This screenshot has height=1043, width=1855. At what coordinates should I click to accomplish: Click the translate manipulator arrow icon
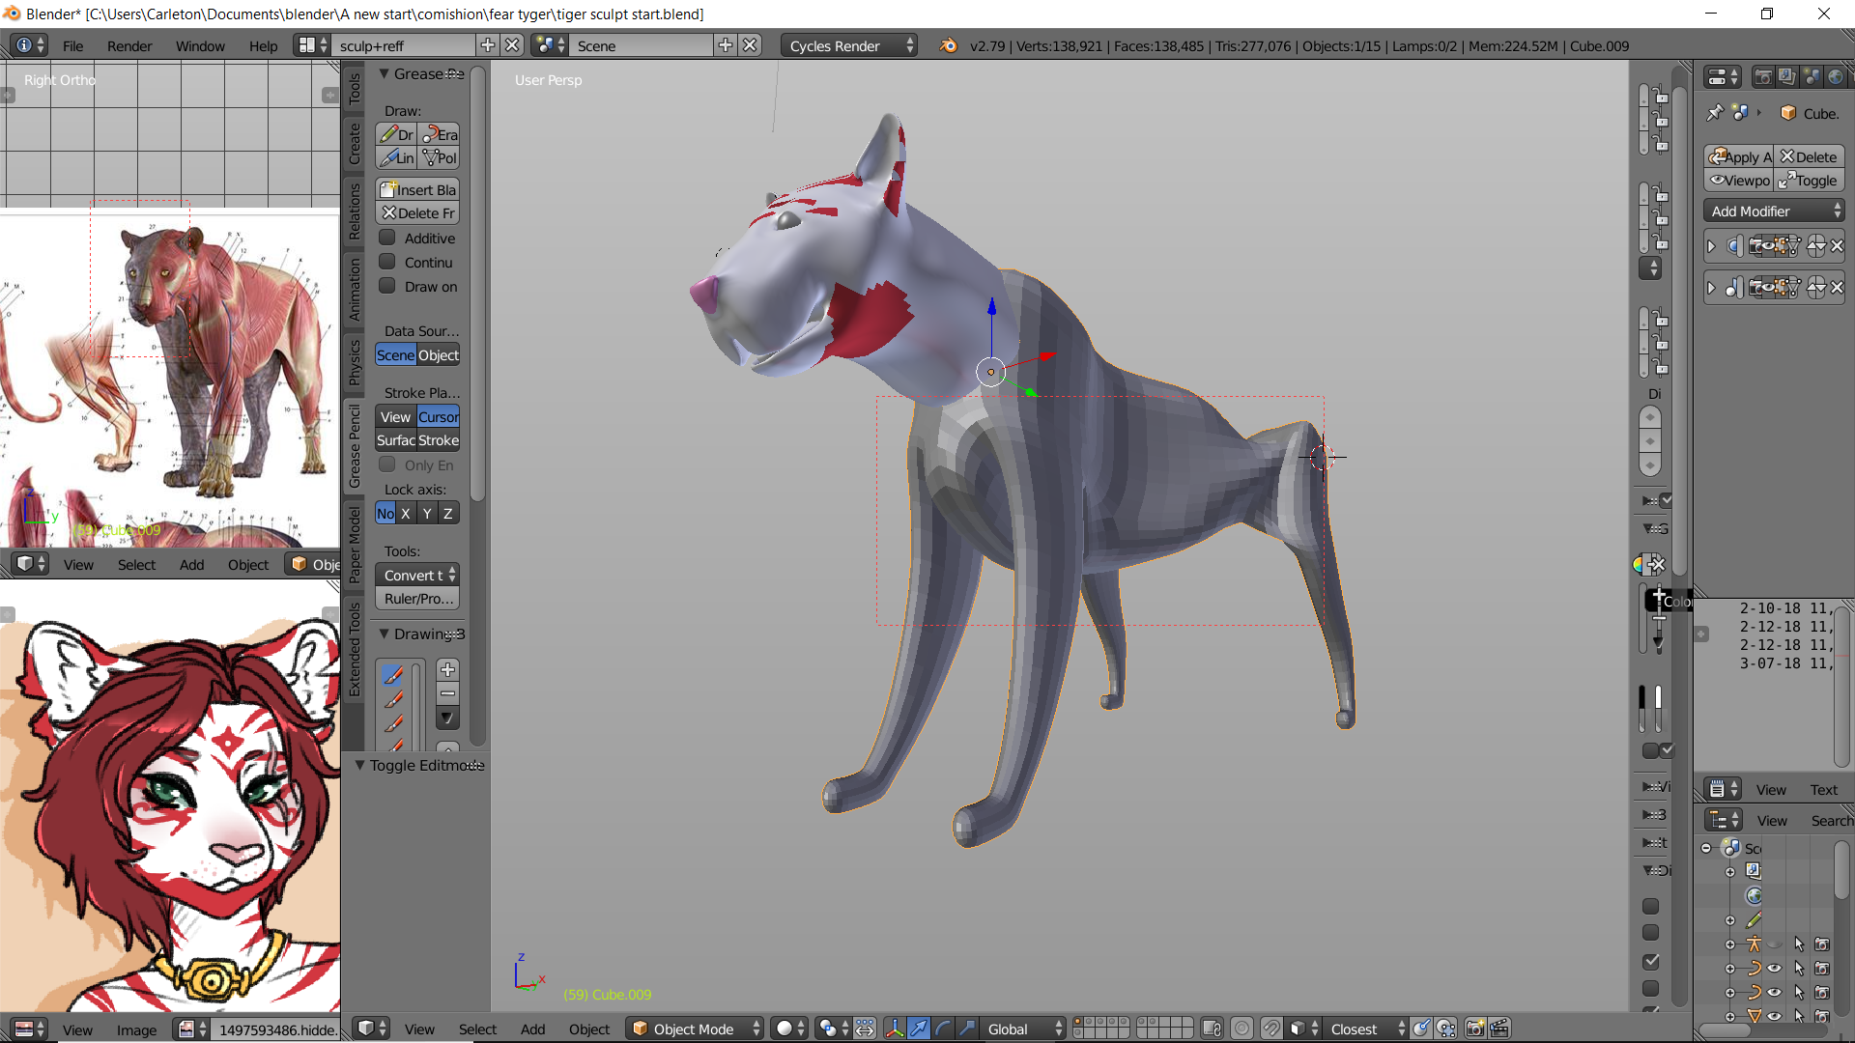(919, 1029)
